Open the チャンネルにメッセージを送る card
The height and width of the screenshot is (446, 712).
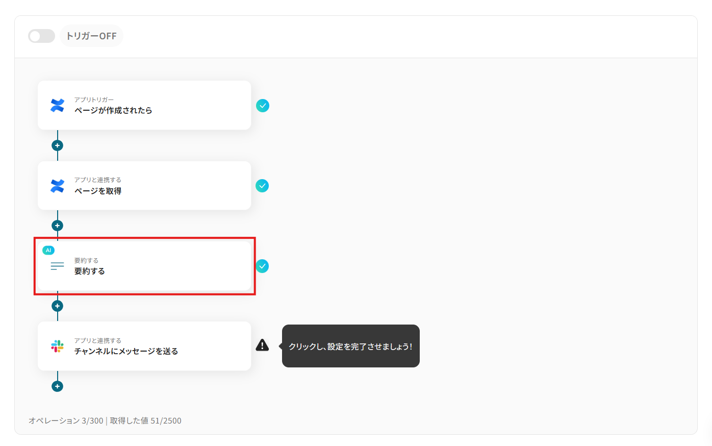tap(144, 346)
